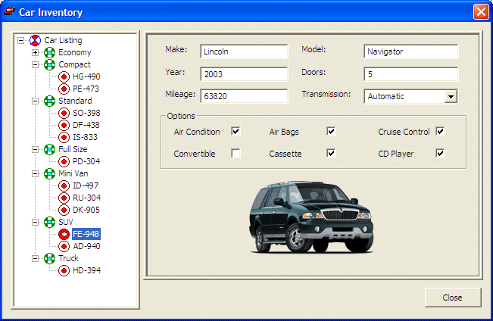Expand the Economy category node
This screenshot has width=493, height=321.
coord(35,52)
